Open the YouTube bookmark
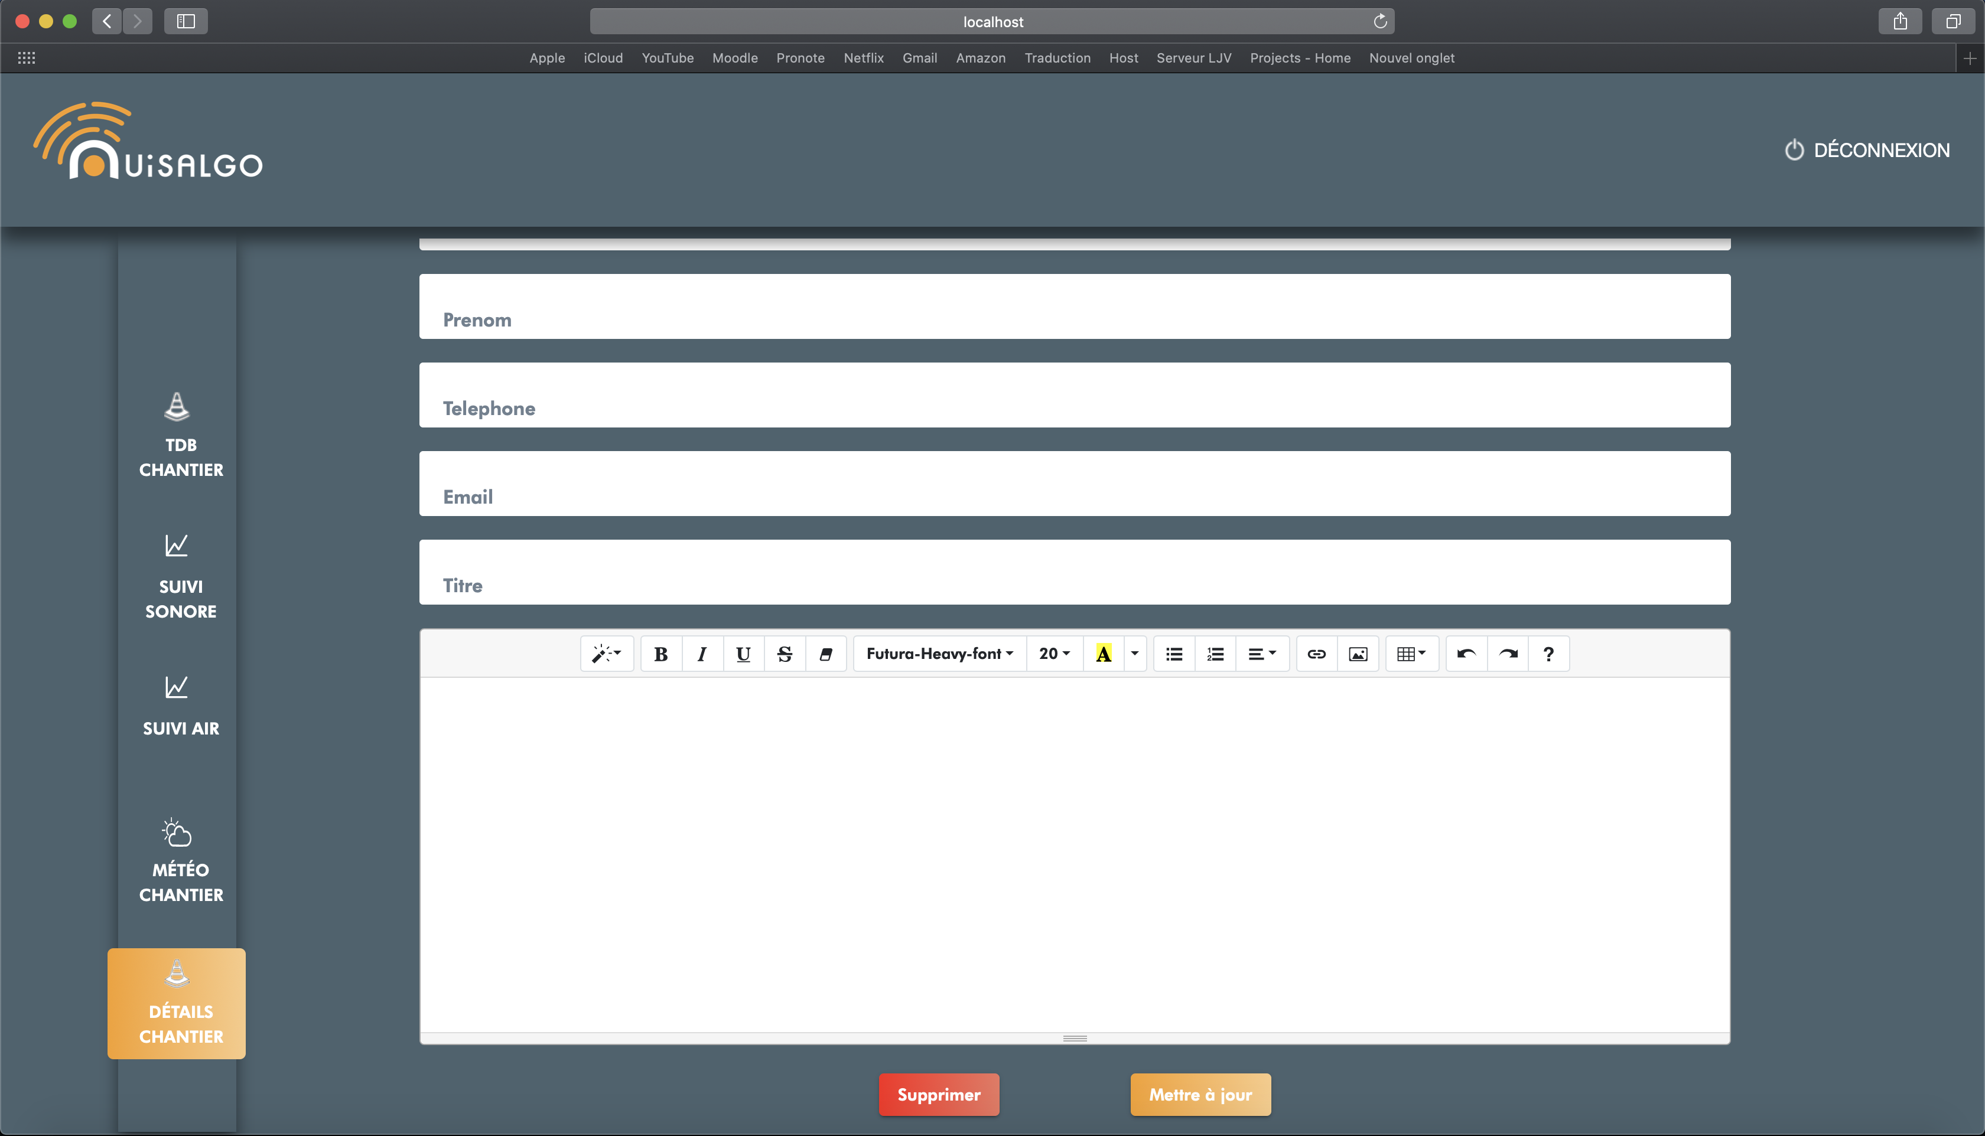The width and height of the screenshot is (1985, 1136). 668,58
